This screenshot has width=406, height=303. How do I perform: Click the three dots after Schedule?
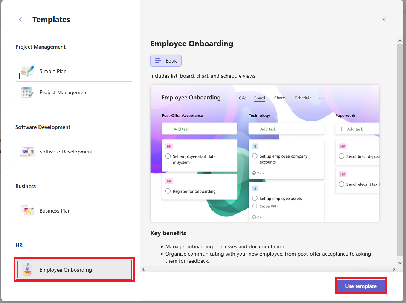(x=321, y=98)
